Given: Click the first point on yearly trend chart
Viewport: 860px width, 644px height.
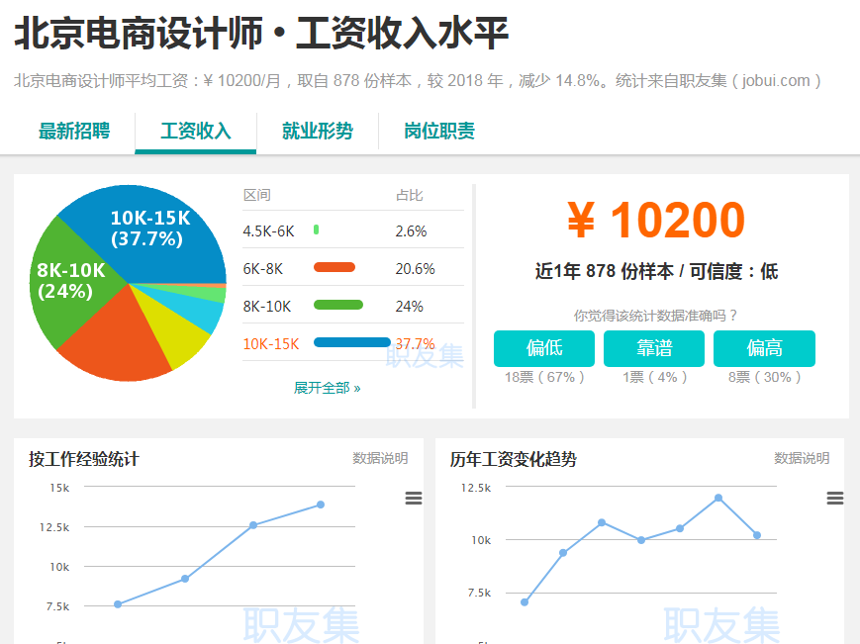Looking at the screenshot, I should (x=525, y=601).
